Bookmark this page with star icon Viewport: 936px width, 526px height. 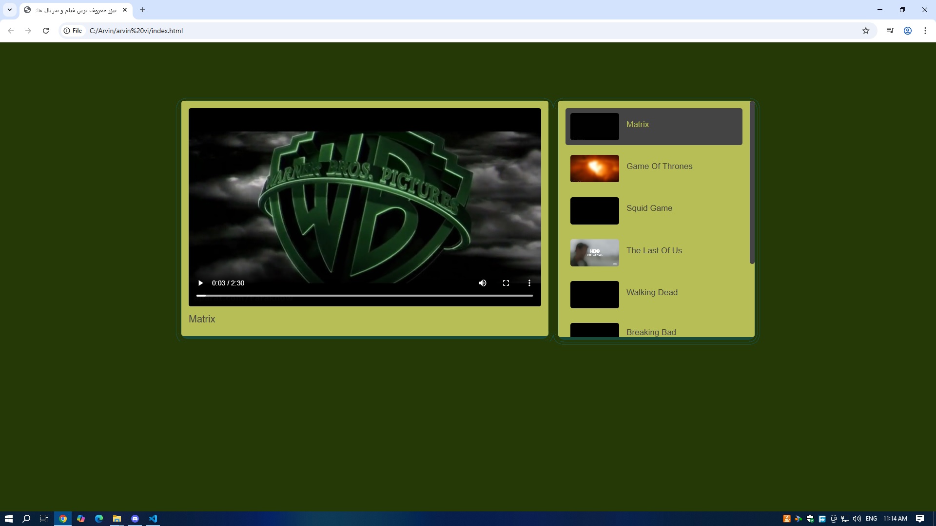click(866, 31)
